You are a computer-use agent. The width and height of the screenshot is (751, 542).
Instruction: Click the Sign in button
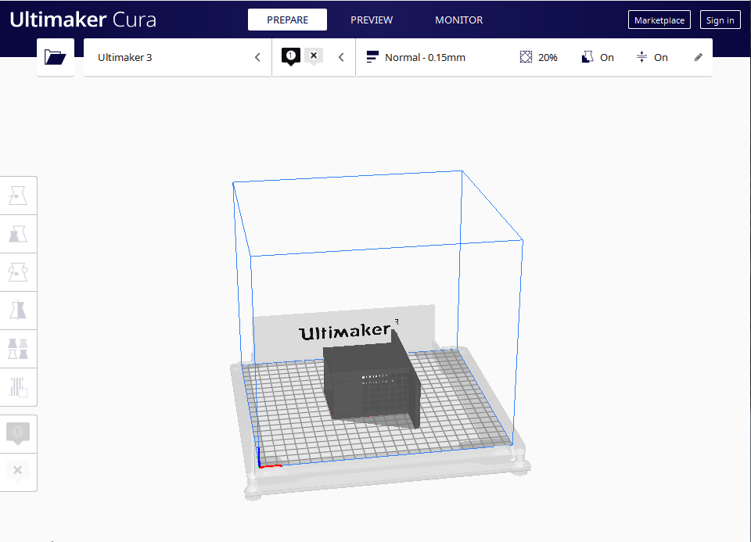720,20
